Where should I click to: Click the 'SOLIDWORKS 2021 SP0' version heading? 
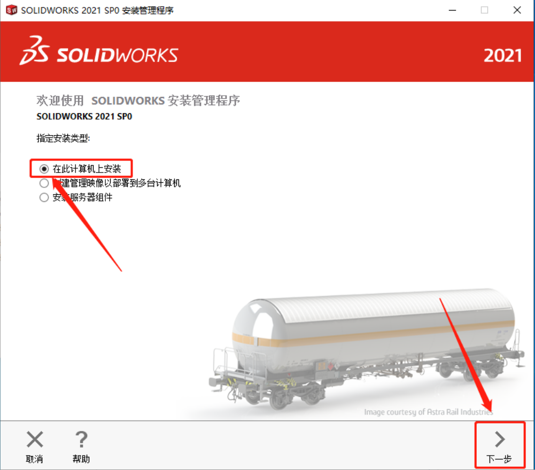84,116
